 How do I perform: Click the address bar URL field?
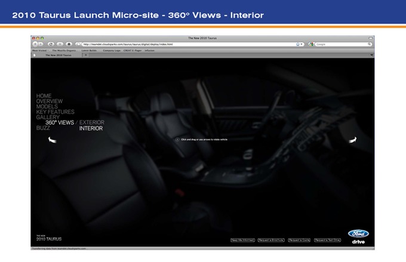pyautogui.click(x=189, y=44)
